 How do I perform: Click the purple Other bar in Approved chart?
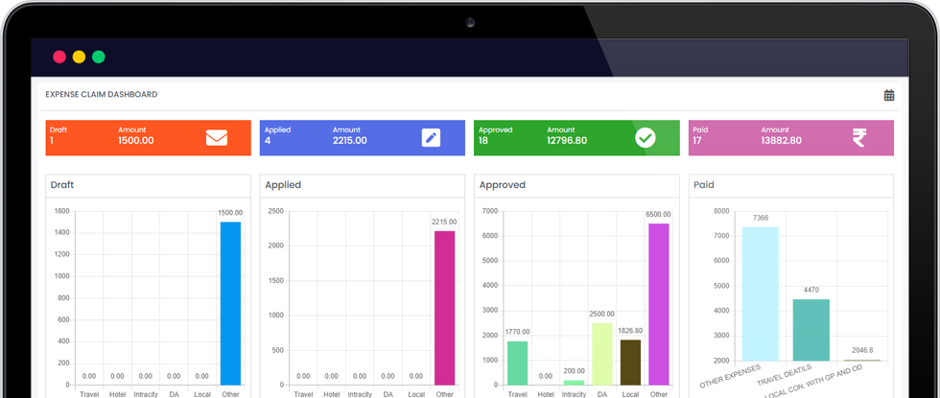coord(658,303)
